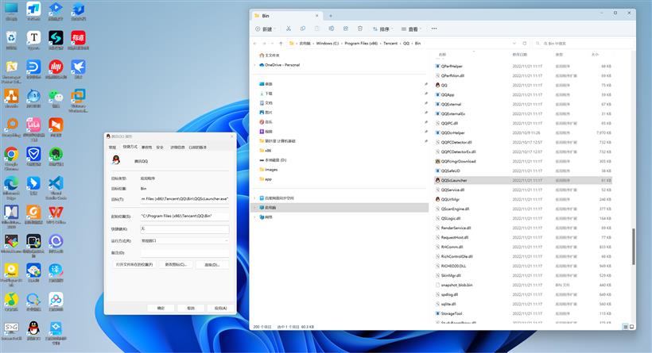Open the green elephant Evernote icon
Image resolution: width=652 pixels, height=353 pixels.
[x=56, y=155]
